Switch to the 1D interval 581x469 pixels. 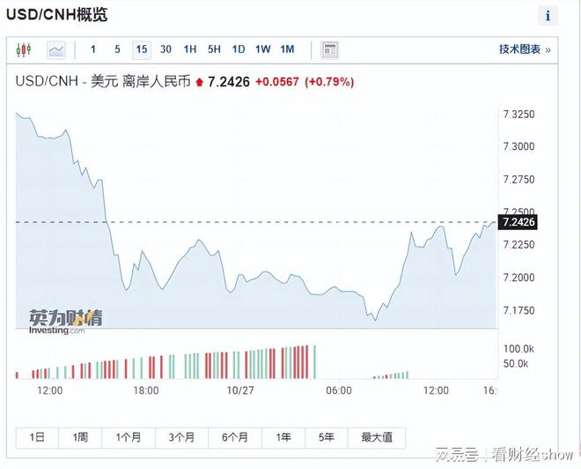239,49
